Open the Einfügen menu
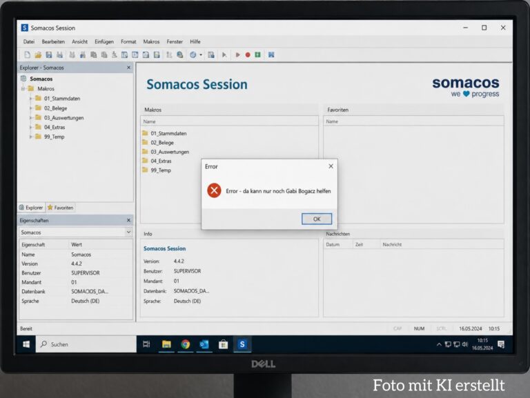This screenshot has height=398, width=530. tap(104, 41)
